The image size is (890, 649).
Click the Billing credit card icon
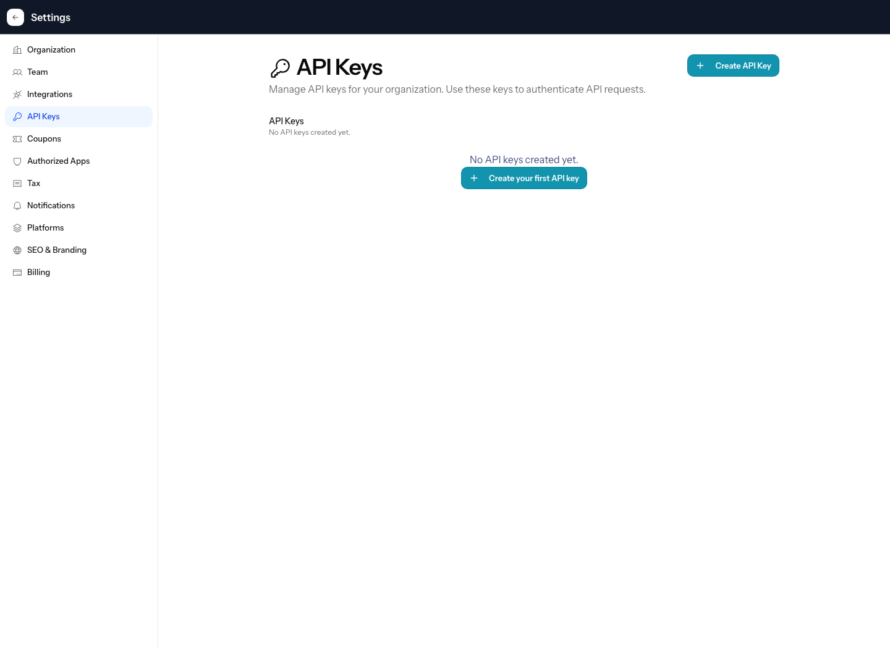tap(17, 273)
